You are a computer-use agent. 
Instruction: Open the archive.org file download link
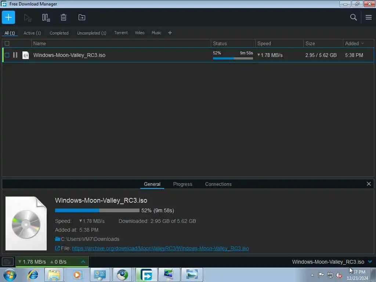(x=160, y=248)
